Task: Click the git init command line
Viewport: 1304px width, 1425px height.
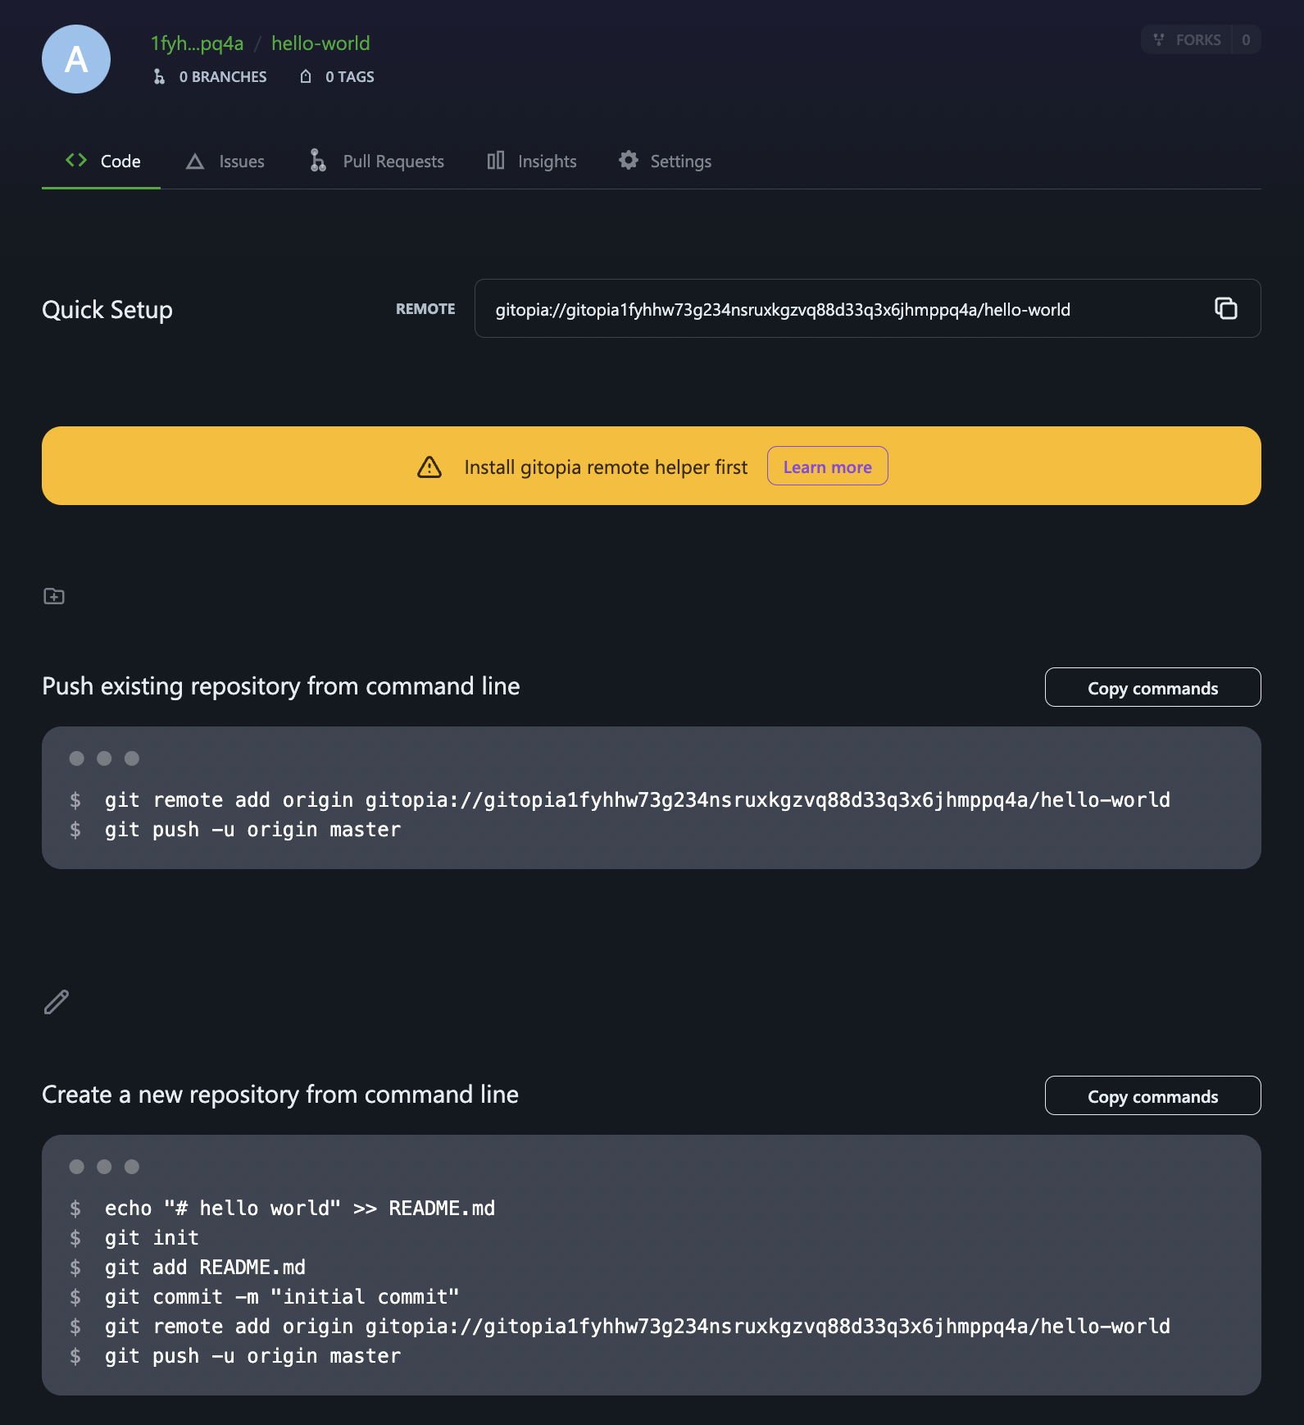Action: [152, 1238]
